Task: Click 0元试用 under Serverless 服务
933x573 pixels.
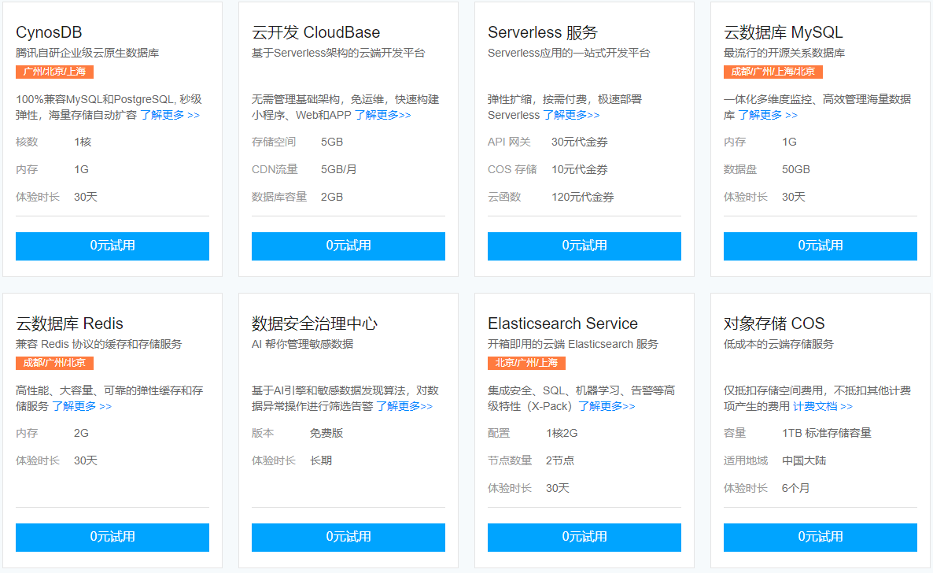Action: click(x=585, y=246)
